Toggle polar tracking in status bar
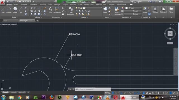This screenshot has width=179, height=100. [x=124, y=93]
